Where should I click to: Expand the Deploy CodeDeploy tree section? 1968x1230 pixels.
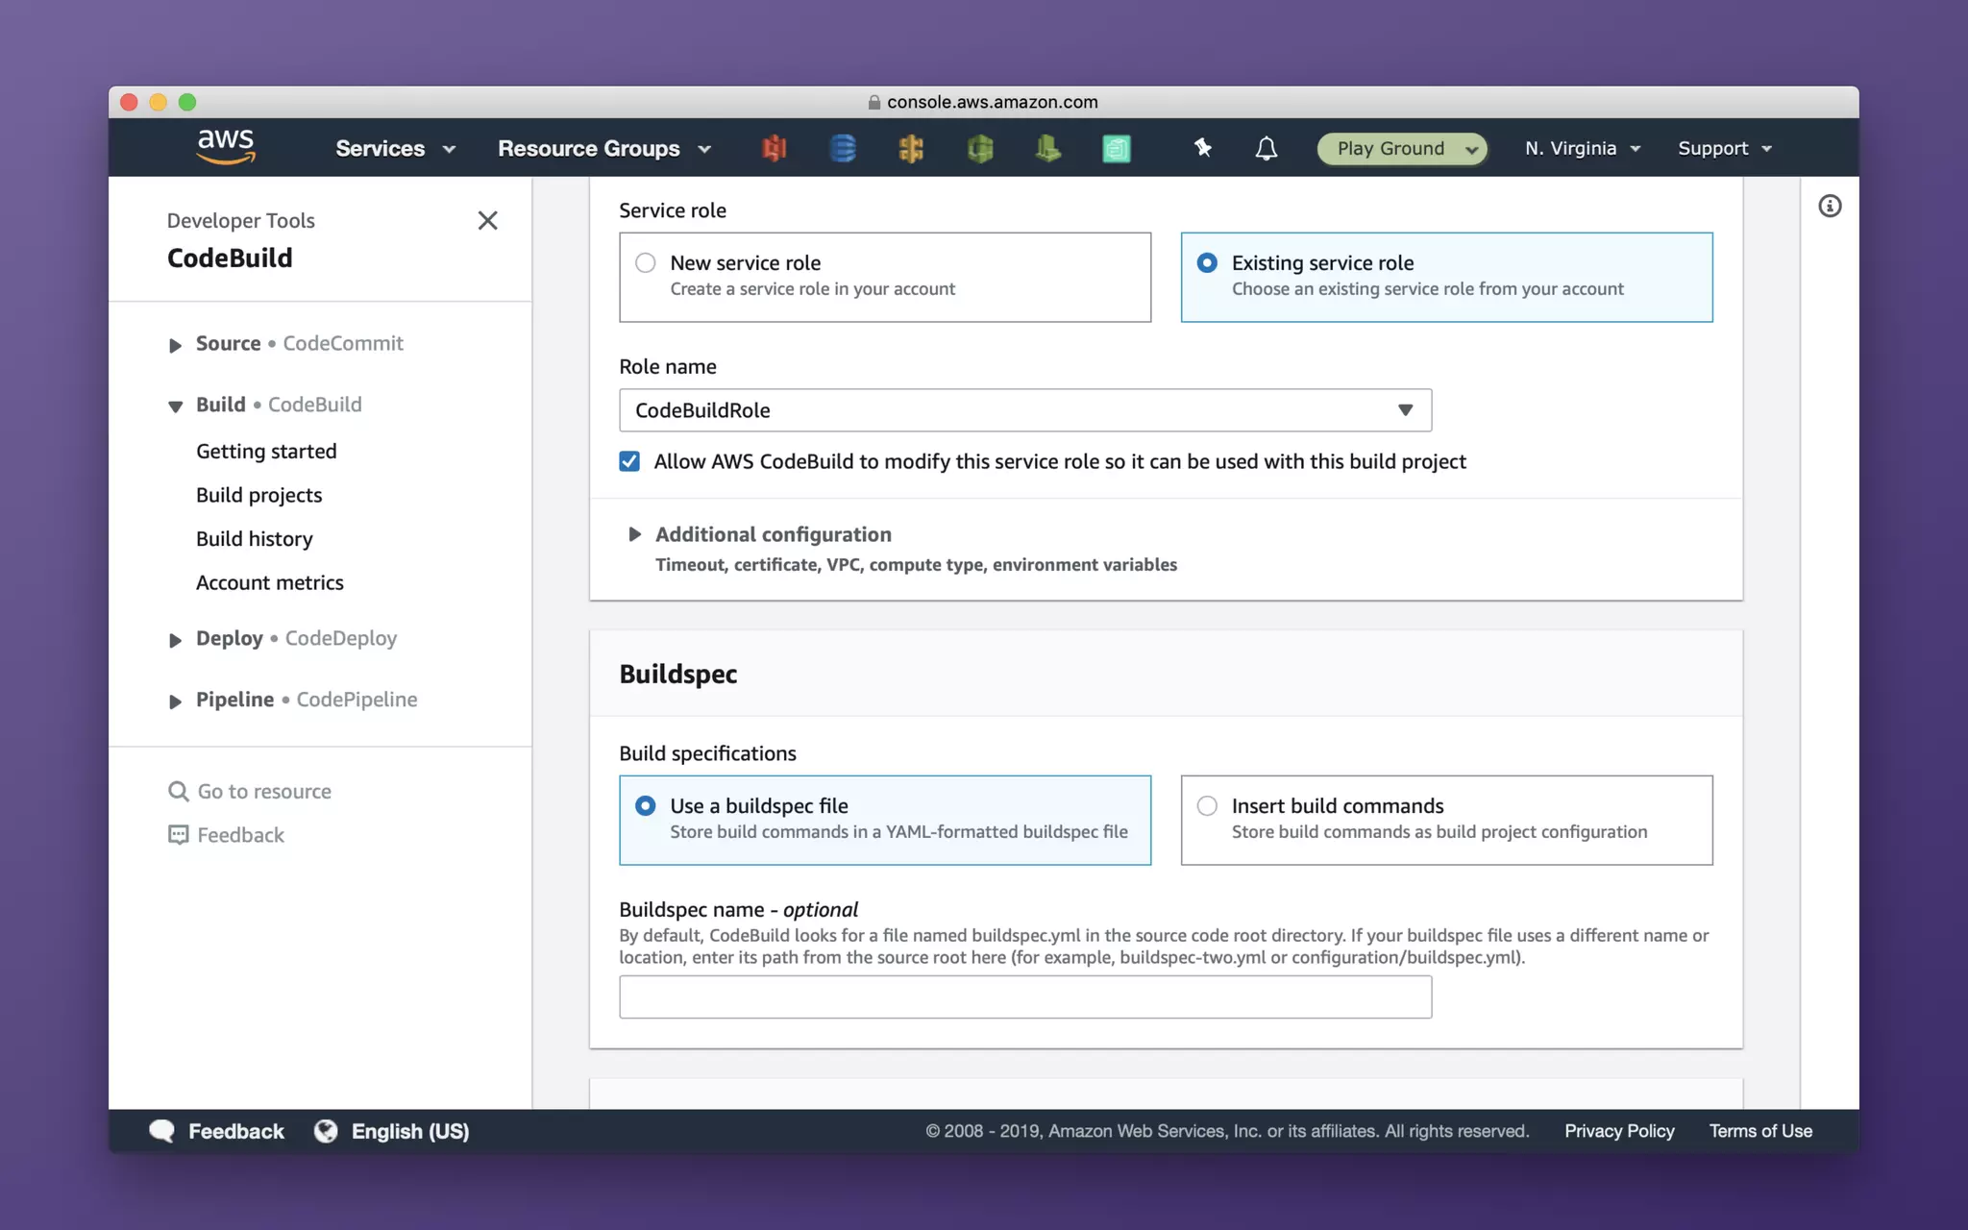click(175, 640)
